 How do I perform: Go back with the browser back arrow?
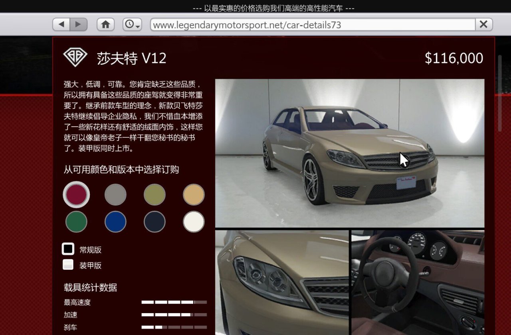pos(61,25)
